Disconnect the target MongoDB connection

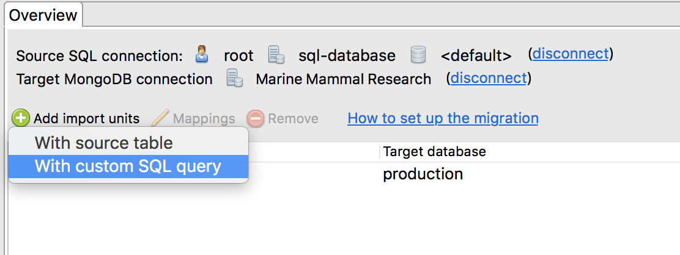pos(488,78)
